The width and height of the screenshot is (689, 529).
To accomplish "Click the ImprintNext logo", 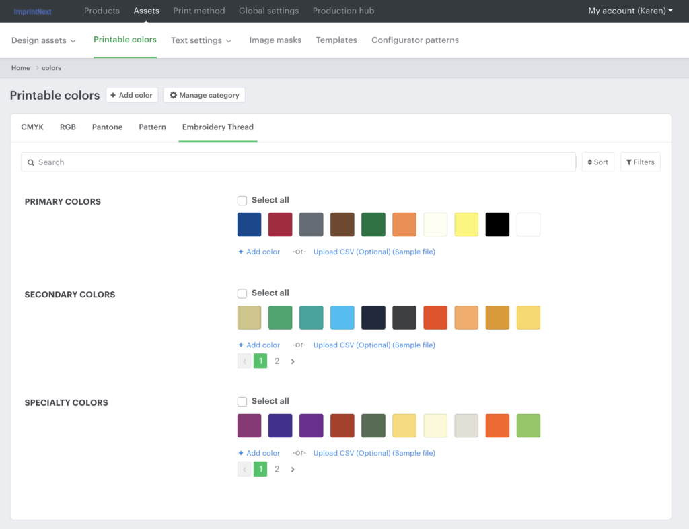I will [x=32, y=11].
